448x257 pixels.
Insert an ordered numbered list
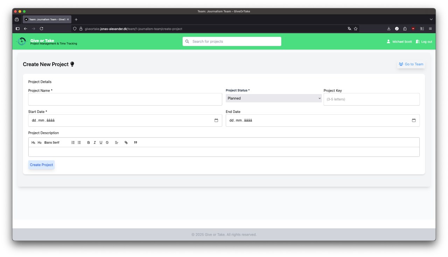coord(73,143)
